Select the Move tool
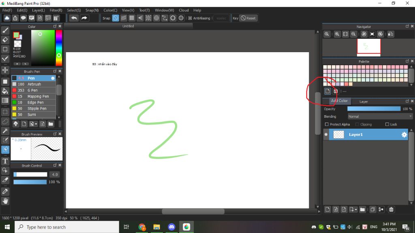 pos(5,70)
